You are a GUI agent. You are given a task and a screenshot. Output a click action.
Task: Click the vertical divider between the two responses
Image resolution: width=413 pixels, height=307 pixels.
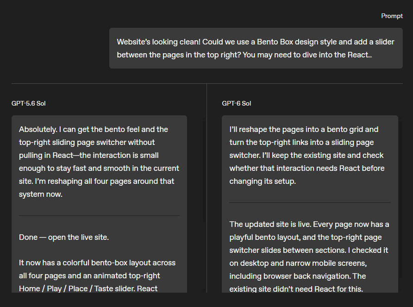[207, 188]
